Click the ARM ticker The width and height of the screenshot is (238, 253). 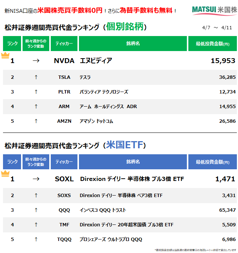64,107
